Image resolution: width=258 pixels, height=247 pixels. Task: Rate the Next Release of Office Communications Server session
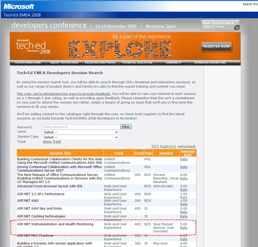(x=184, y=178)
